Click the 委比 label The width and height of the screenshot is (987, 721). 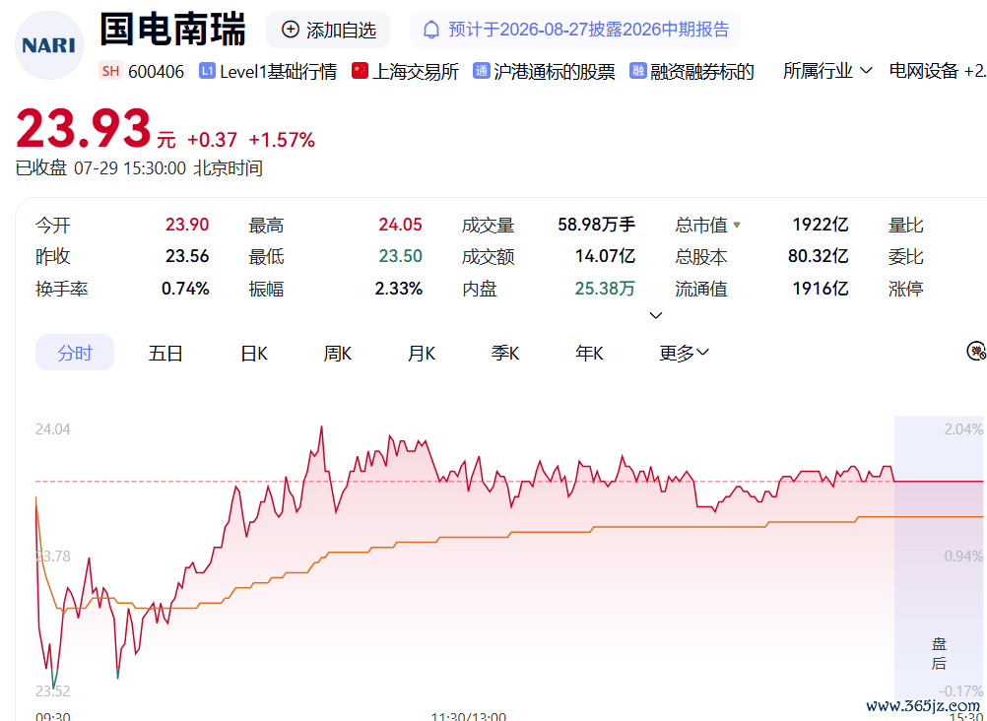906,256
